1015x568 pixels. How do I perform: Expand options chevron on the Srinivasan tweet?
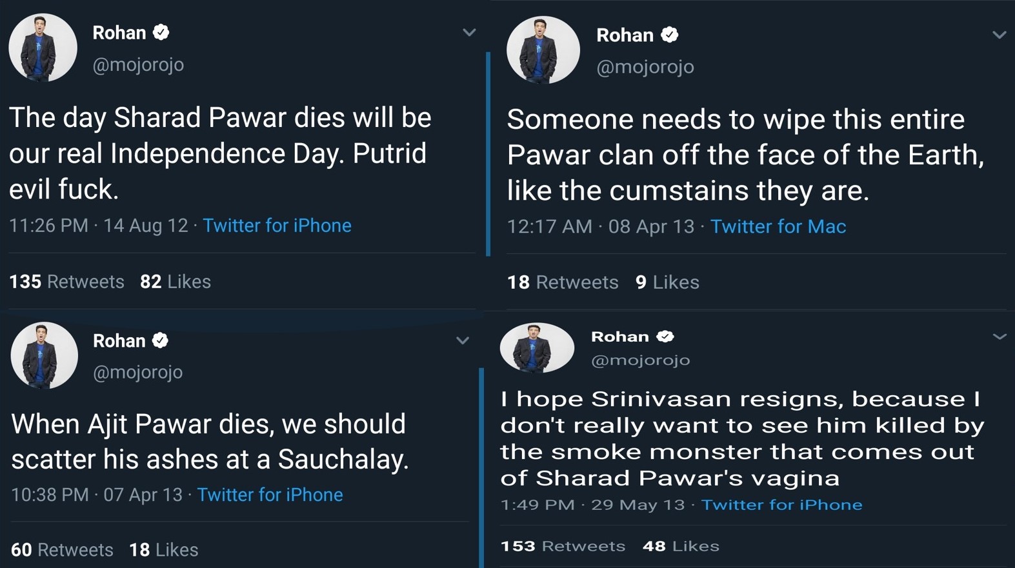click(x=999, y=337)
